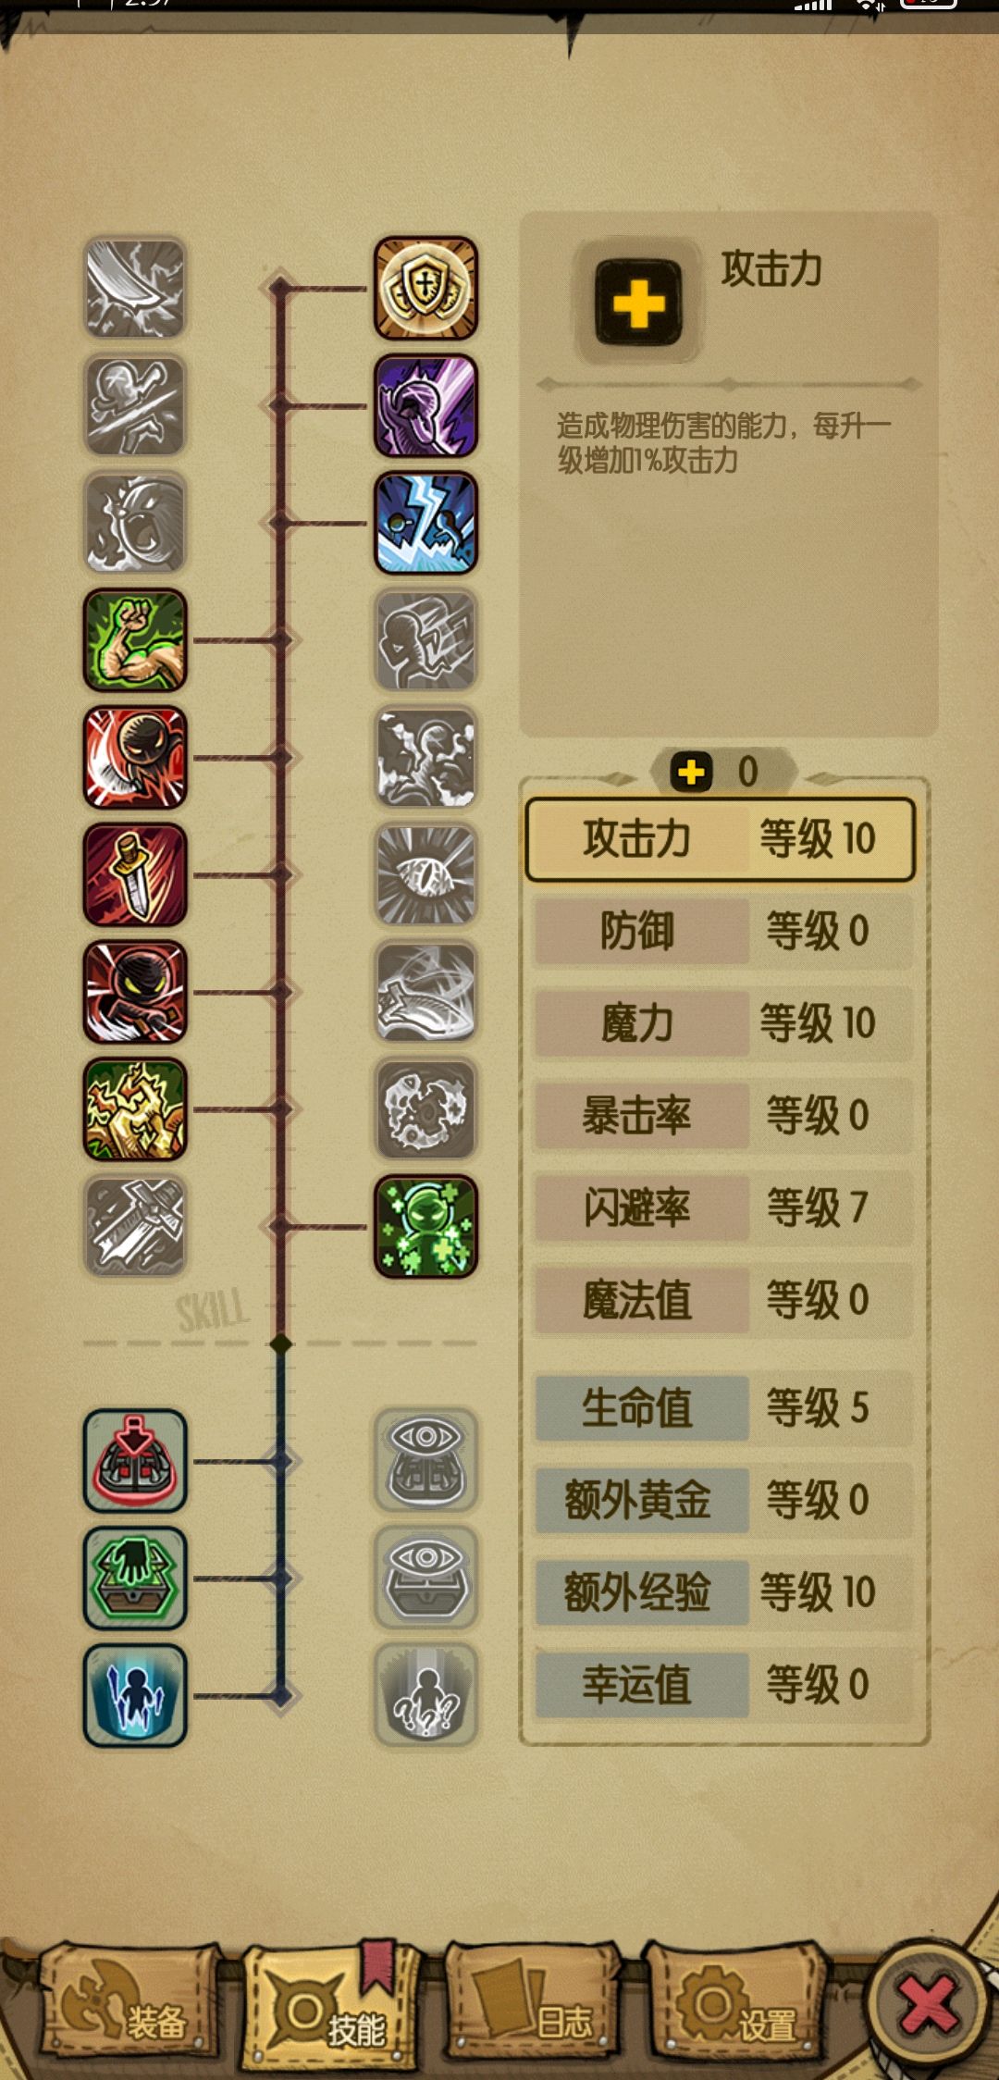Close the skill screen with red X
This screenshot has height=2080, width=999.
927,2003
